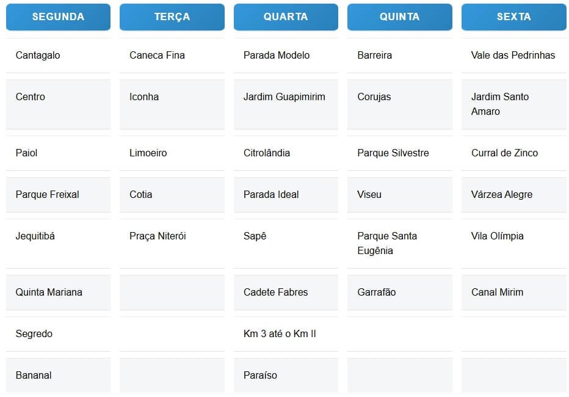569x397 pixels.
Task: Select Quinta Mariana in Segunda
Action: 49,292
